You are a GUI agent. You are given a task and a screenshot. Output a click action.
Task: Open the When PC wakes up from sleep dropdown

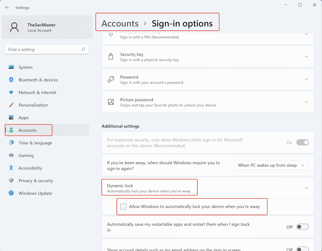click(271, 165)
